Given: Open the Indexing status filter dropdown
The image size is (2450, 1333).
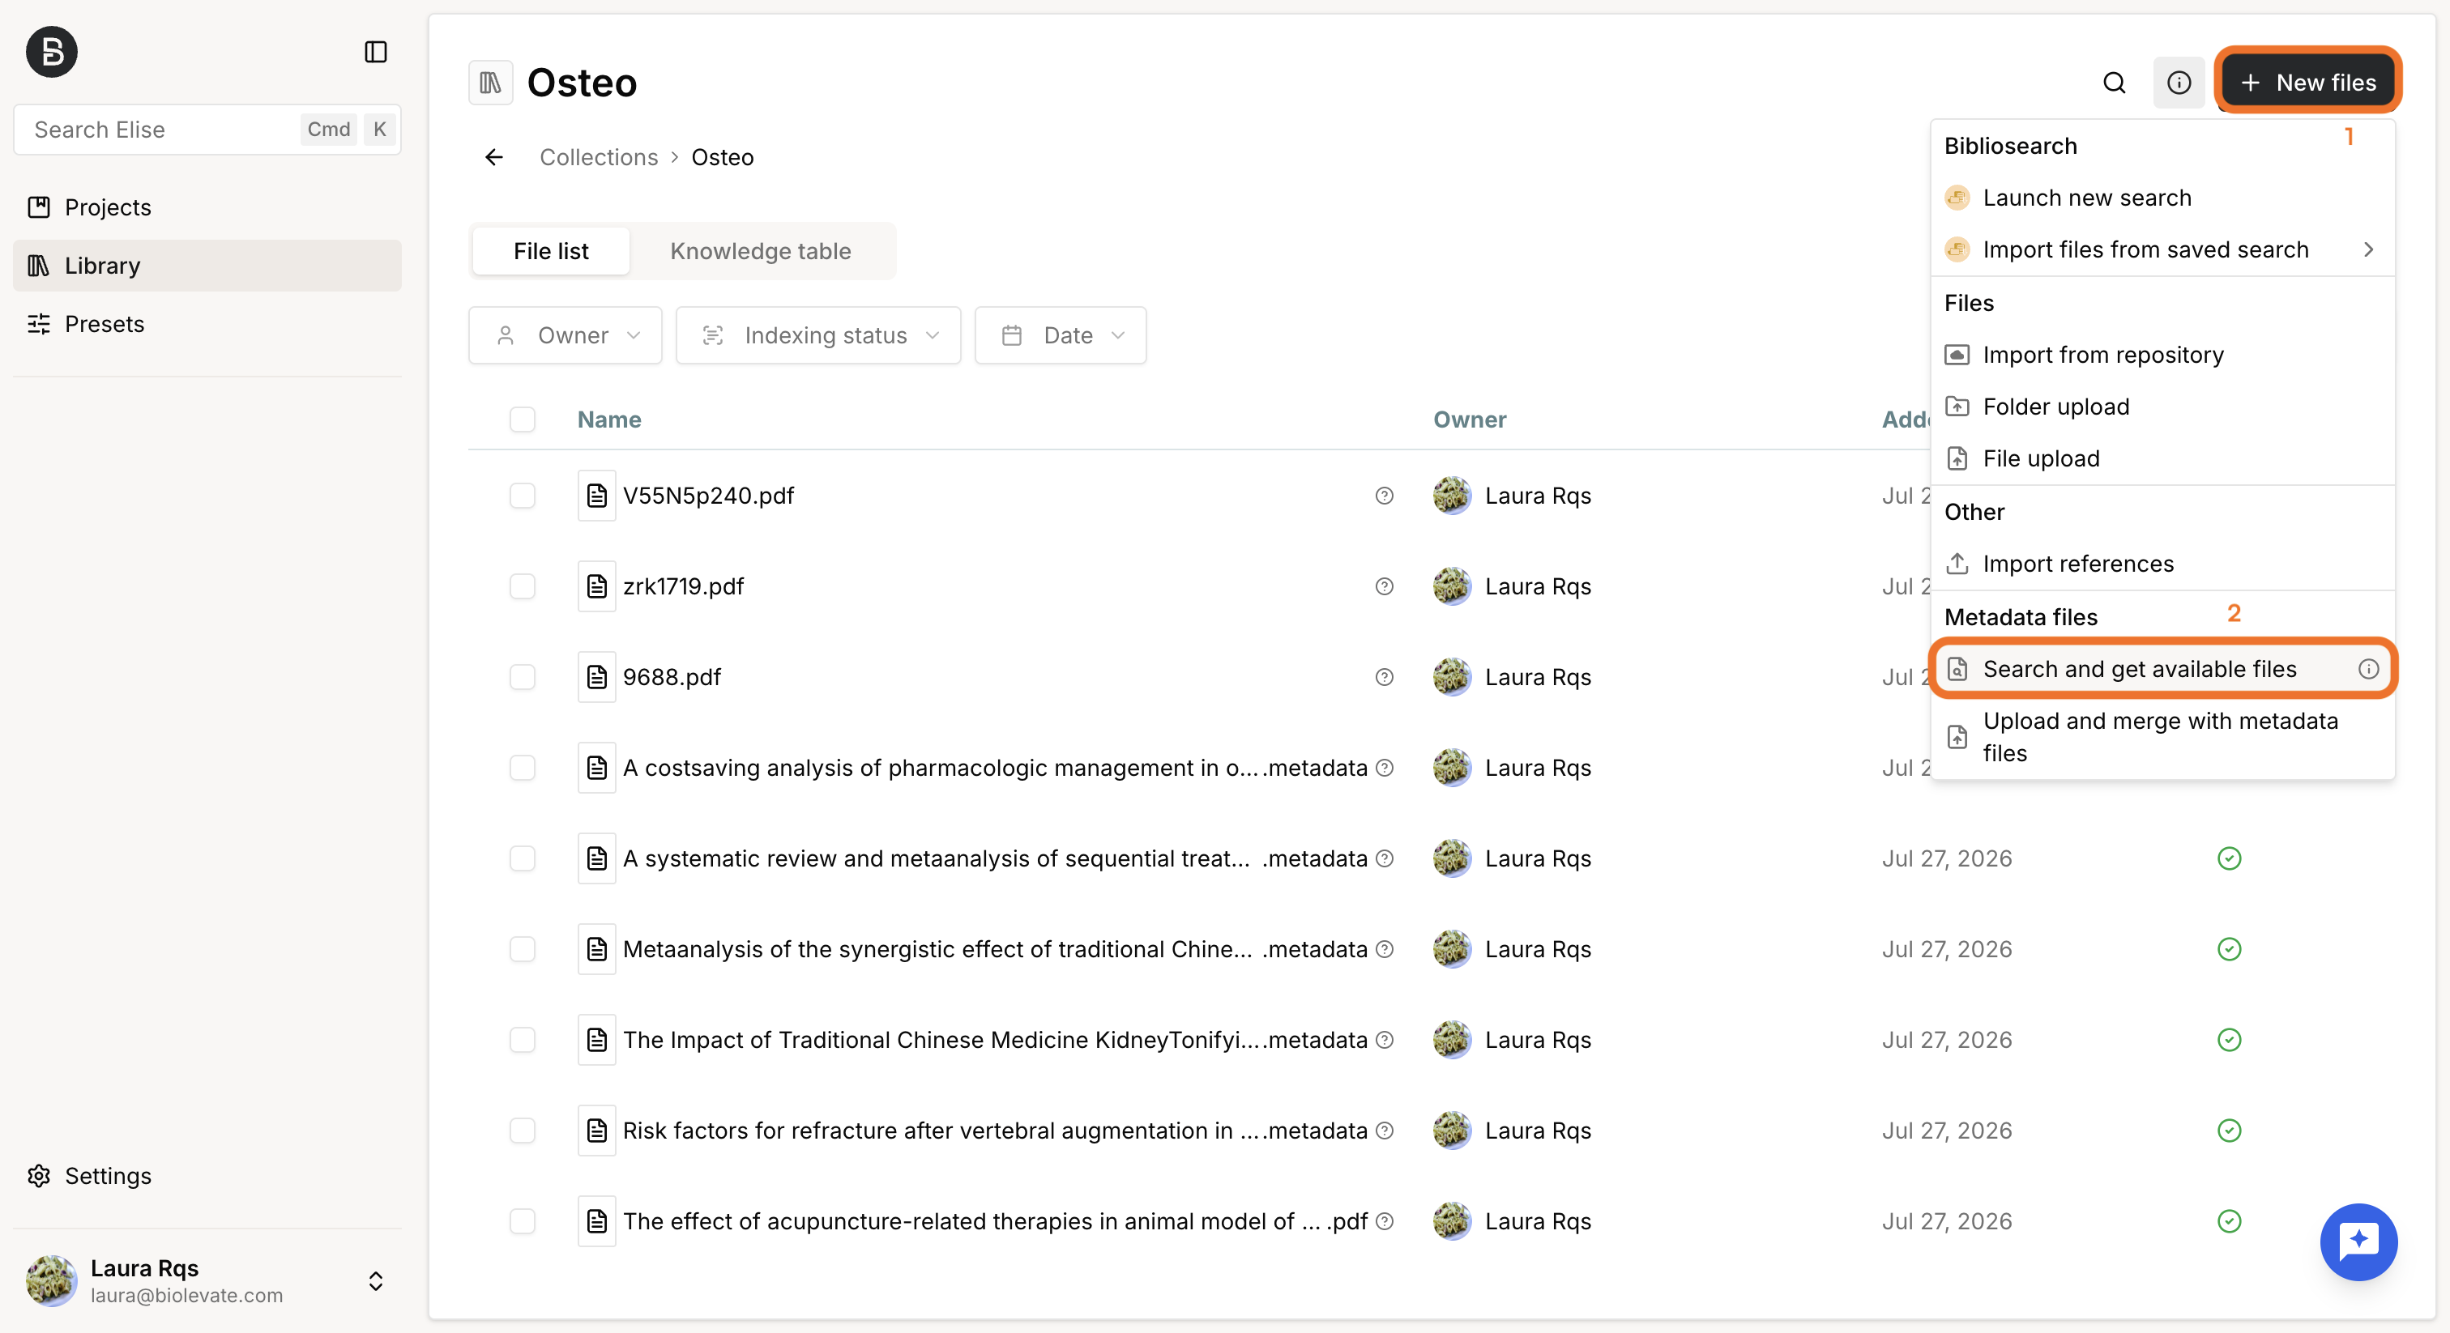Looking at the screenshot, I should click(818, 335).
